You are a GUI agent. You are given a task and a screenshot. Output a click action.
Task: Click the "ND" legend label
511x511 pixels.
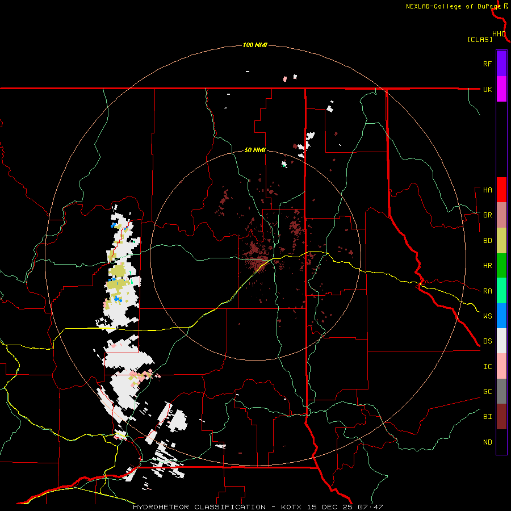[487, 442]
